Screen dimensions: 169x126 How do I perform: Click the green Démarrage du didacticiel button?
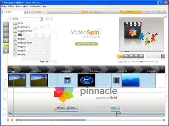click(87, 44)
